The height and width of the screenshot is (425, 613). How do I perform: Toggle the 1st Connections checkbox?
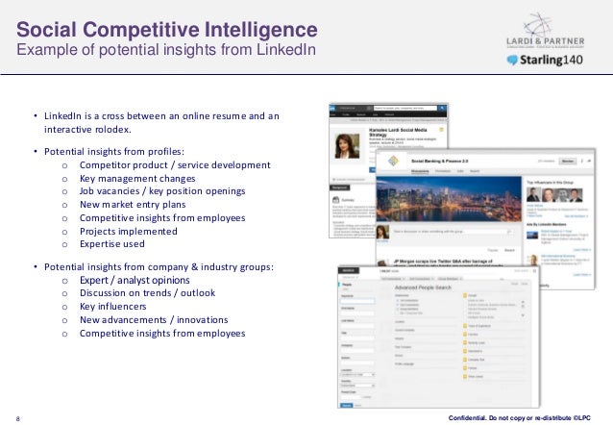pos(397,301)
